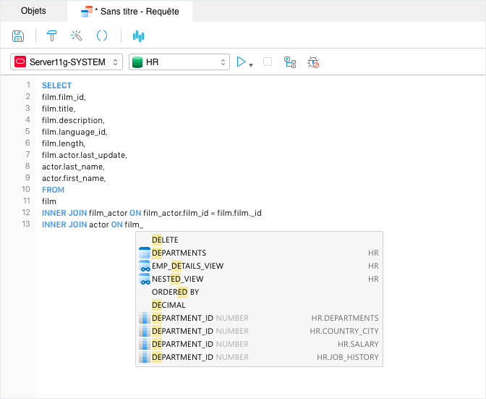Image resolution: width=486 pixels, height=399 pixels.
Task: Open the Query Builder tool icon
Action: pyautogui.click(x=51, y=36)
